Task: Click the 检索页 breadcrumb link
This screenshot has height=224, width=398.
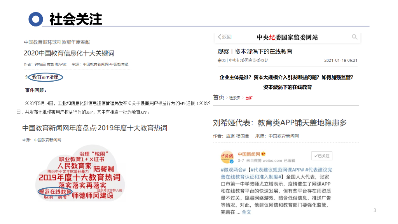Action: (234, 98)
